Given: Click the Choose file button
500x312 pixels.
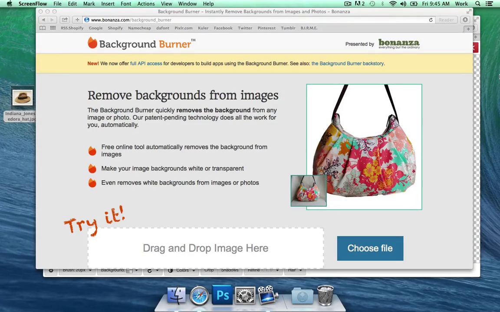Looking at the screenshot, I should pos(370,248).
